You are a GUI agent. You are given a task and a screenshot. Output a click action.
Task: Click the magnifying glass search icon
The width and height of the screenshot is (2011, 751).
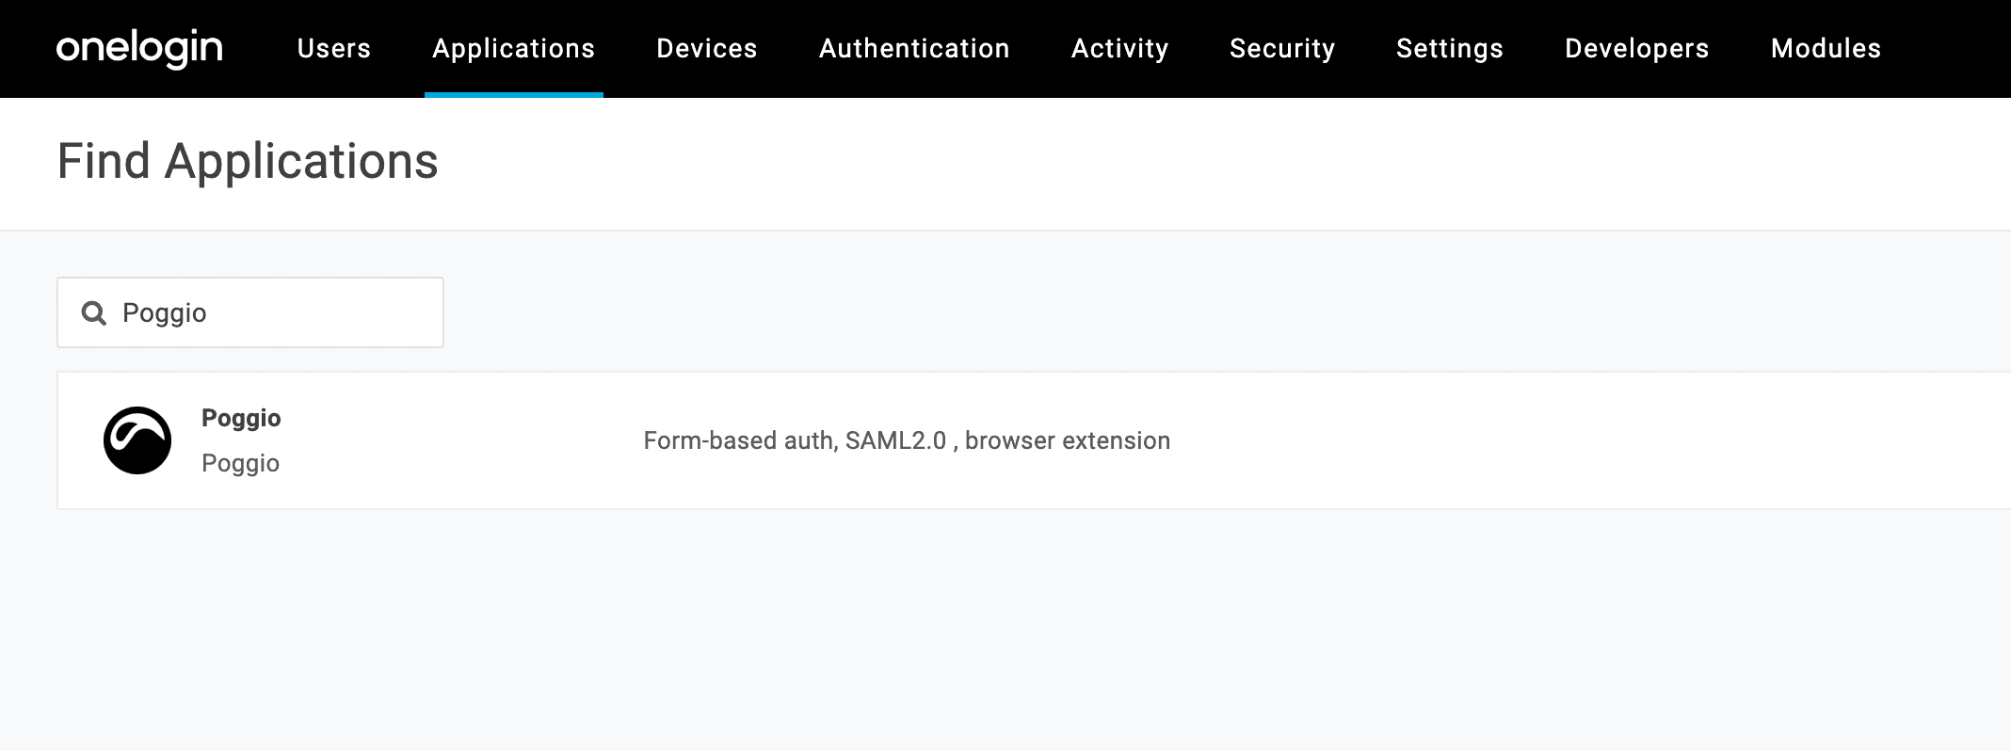tap(94, 312)
